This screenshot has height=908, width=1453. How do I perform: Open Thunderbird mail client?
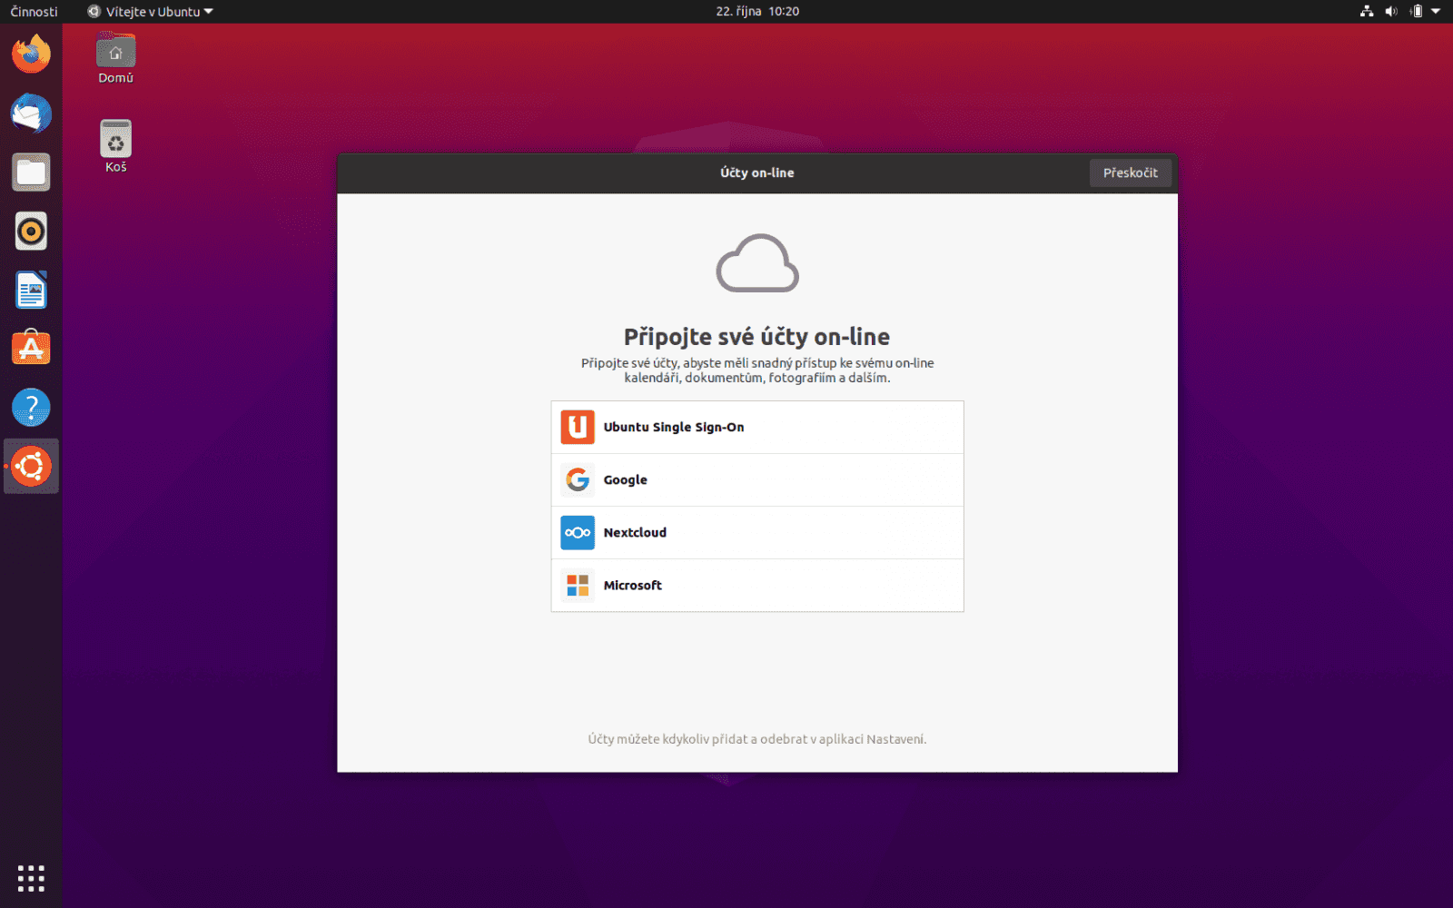click(x=31, y=113)
